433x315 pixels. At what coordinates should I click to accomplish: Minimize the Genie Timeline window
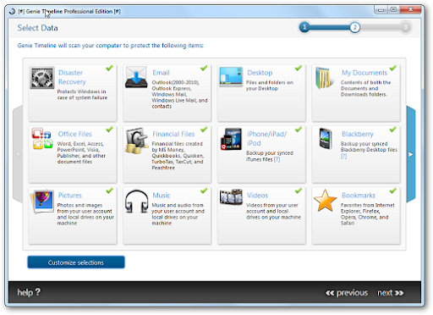click(x=381, y=10)
